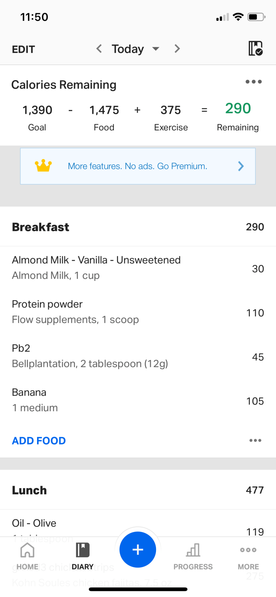
Task: Tap ADD FOOD under Breakfast
Action: (x=39, y=440)
